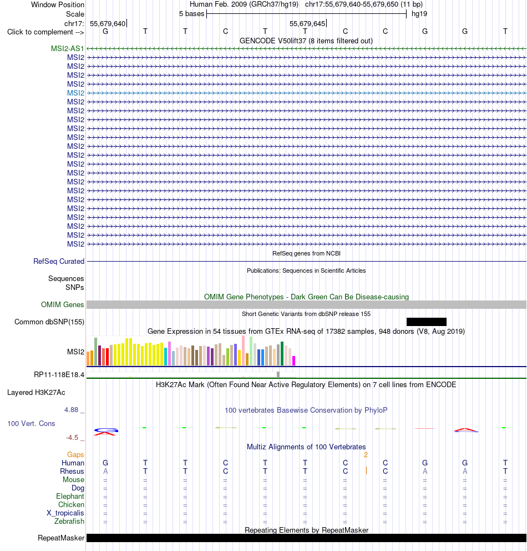Click the Gaps label in Multiz track
This screenshot has height=551, width=527.
tap(75, 454)
